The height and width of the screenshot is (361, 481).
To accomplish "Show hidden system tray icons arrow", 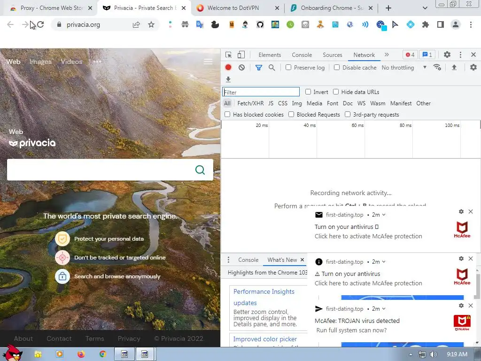I will pos(411,354).
